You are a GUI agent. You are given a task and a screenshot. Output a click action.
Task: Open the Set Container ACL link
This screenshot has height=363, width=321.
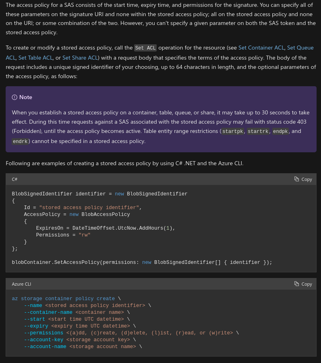261,48
